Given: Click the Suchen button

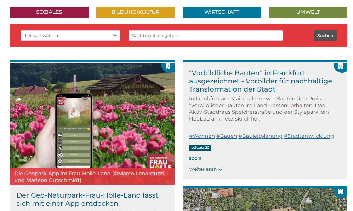Looking at the screenshot, I should [x=325, y=35].
